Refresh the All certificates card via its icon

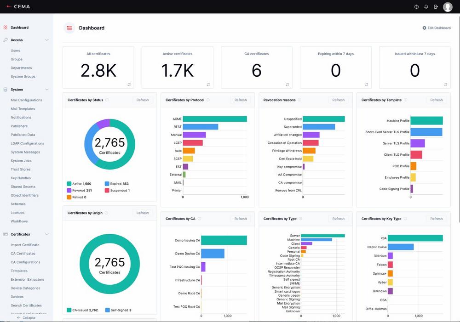[x=129, y=85]
